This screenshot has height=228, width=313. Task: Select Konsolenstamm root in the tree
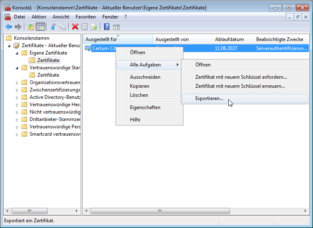(28, 38)
